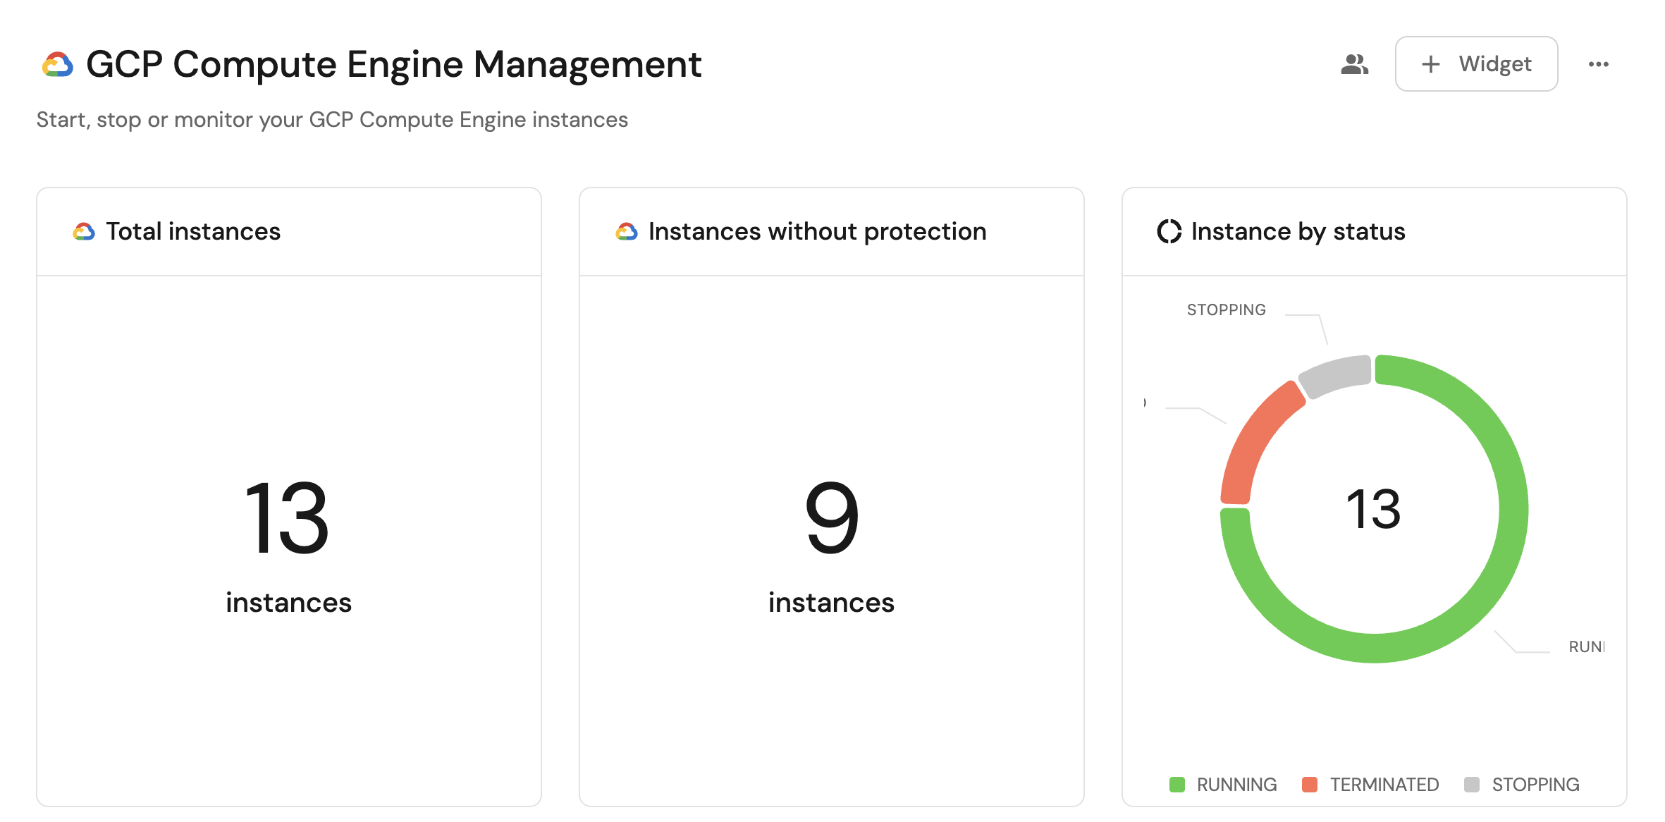Click the 9 instances value
1665x822 pixels.
(831, 518)
